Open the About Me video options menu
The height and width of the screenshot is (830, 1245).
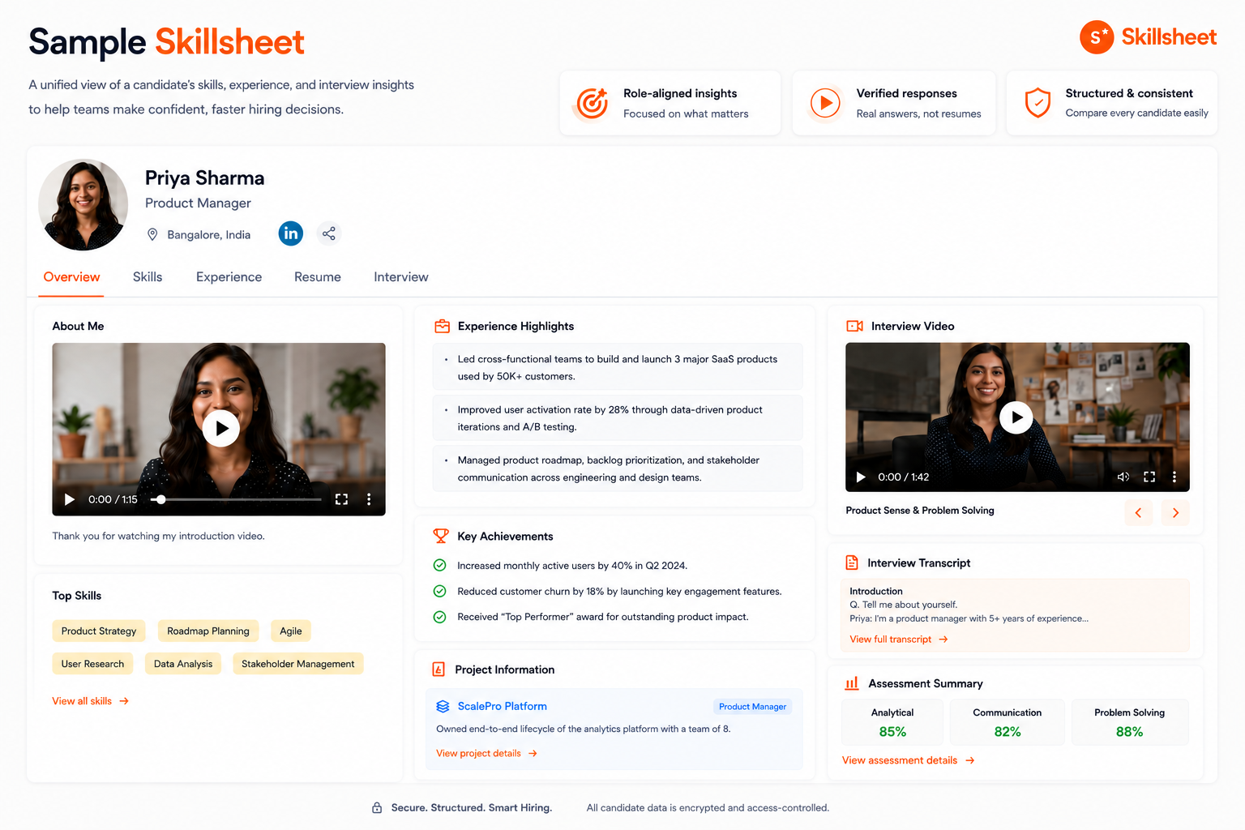[369, 499]
